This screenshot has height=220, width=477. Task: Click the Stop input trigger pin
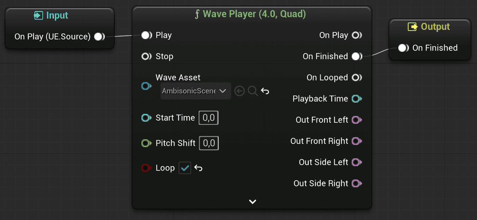pos(146,57)
